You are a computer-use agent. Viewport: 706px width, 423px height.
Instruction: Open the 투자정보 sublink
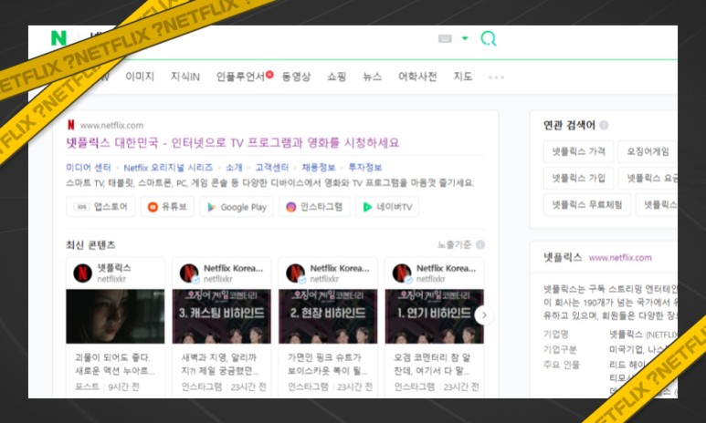365,167
